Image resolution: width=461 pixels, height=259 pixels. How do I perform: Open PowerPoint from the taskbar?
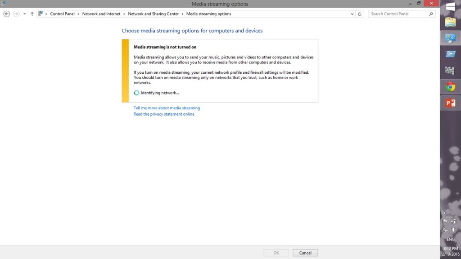tap(450, 103)
